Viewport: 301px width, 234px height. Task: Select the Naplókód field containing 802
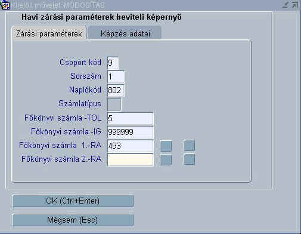point(116,90)
